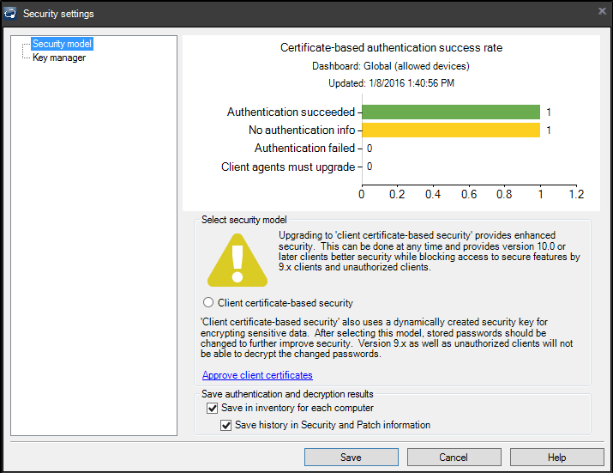Open Help for security settings
Screen dimensions: 613x473
click(556, 458)
